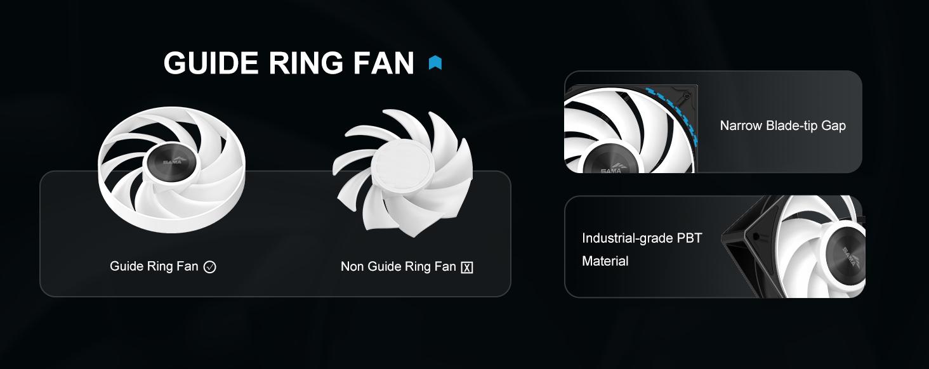Click the "Narrow Blade-tip Gap" text
The height and width of the screenshot is (369, 929).
[782, 126]
